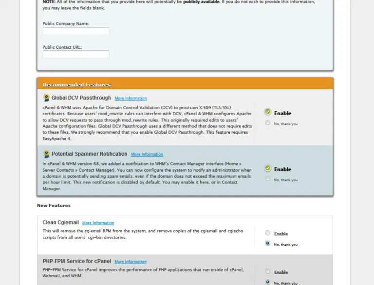Image resolution: width=374 pixels, height=285 pixels.
Task: Open More Information for Global DCV Passthrough
Action: click(131, 99)
